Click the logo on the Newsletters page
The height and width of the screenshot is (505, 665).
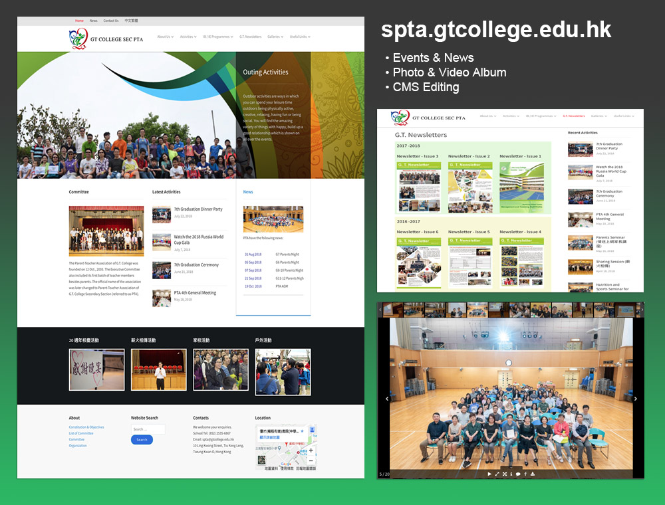pos(400,118)
